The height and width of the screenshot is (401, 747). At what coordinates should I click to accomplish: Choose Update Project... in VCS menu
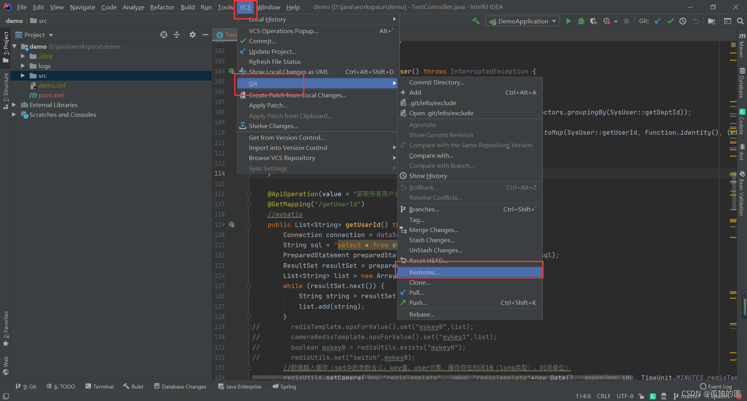pyautogui.click(x=317, y=51)
